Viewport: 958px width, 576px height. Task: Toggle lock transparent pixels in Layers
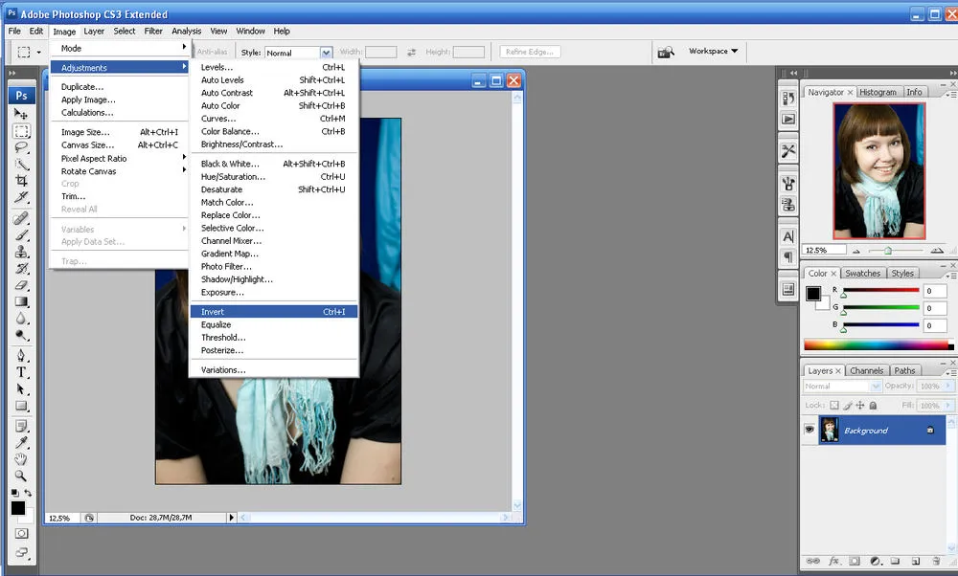(x=834, y=405)
